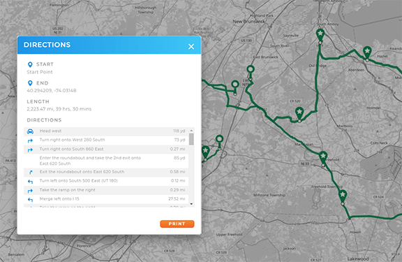Click the car icon beside Head west
The image size is (402, 262).
tap(30, 131)
